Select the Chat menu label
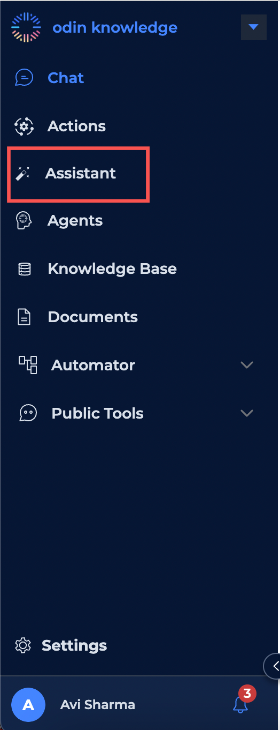Image resolution: width=280 pixels, height=730 pixels. tap(66, 78)
